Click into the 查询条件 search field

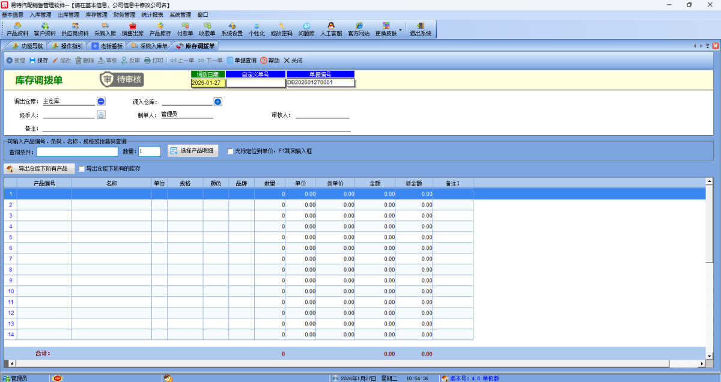click(x=78, y=151)
